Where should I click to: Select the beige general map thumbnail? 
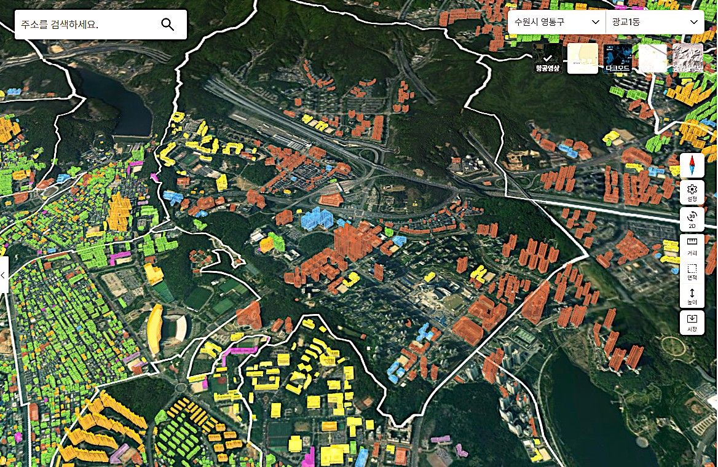[583, 58]
